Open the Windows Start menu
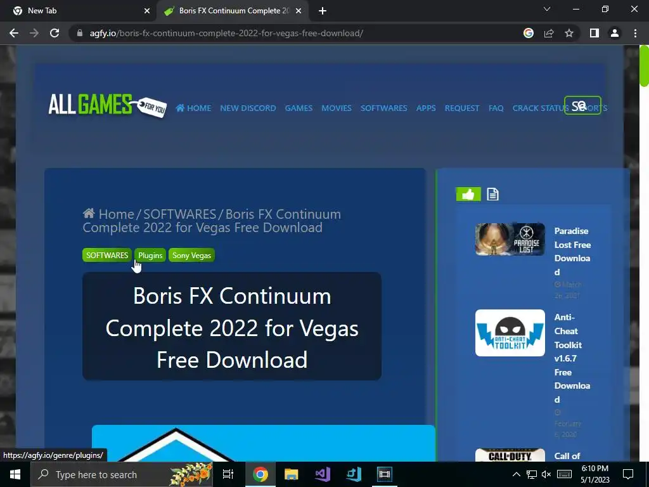This screenshot has width=649, height=487. 15,474
